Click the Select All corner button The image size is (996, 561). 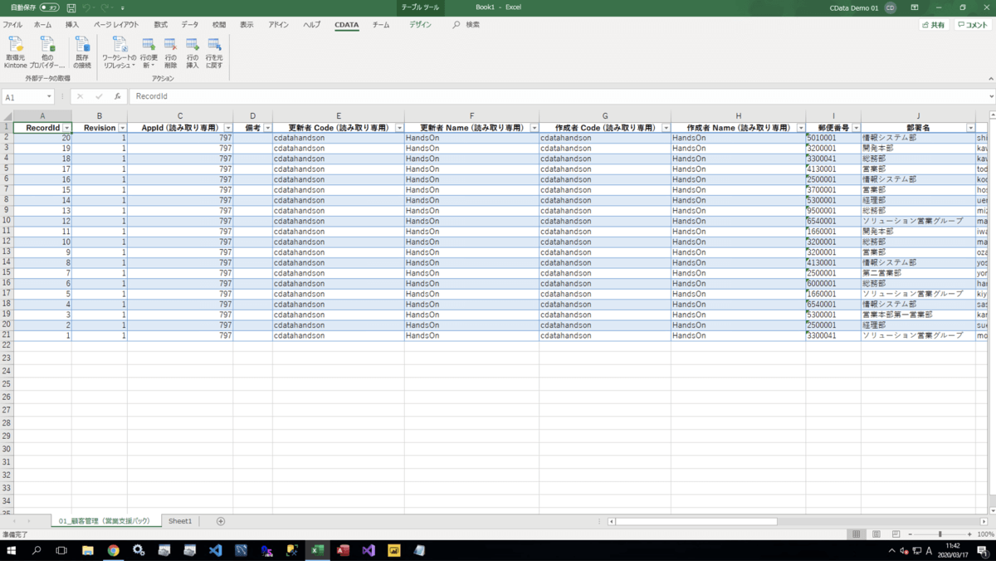pyautogui.click(x=7, y=116)
